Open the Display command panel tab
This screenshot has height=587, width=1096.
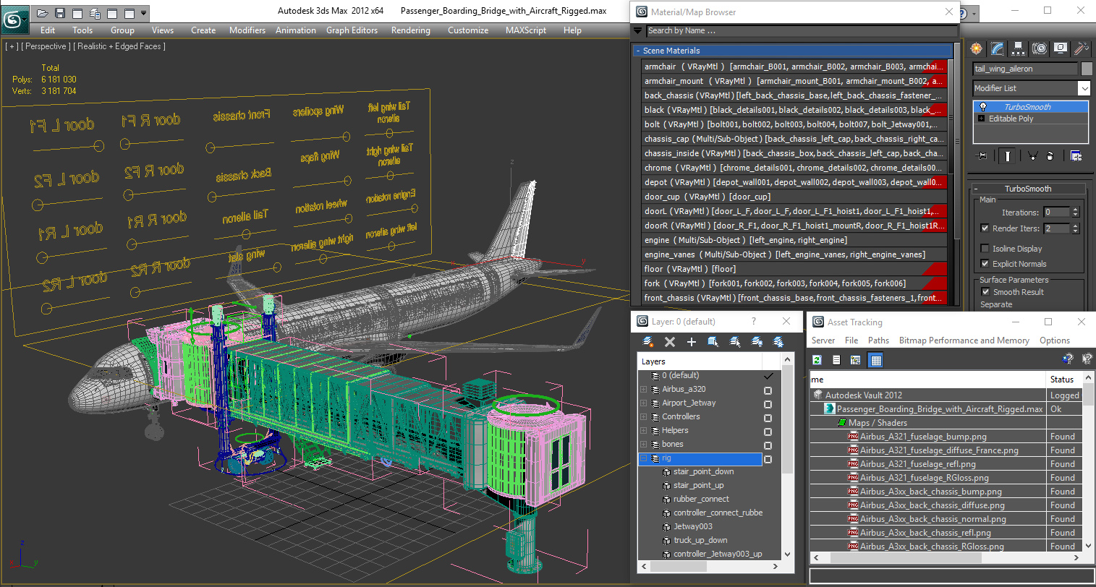coord(1061,48)
